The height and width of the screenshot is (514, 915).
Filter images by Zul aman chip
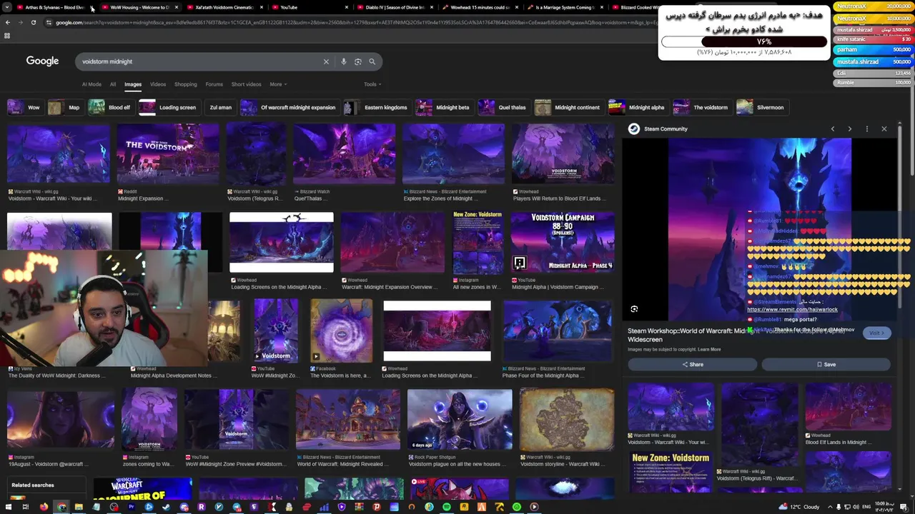(219, 107)
